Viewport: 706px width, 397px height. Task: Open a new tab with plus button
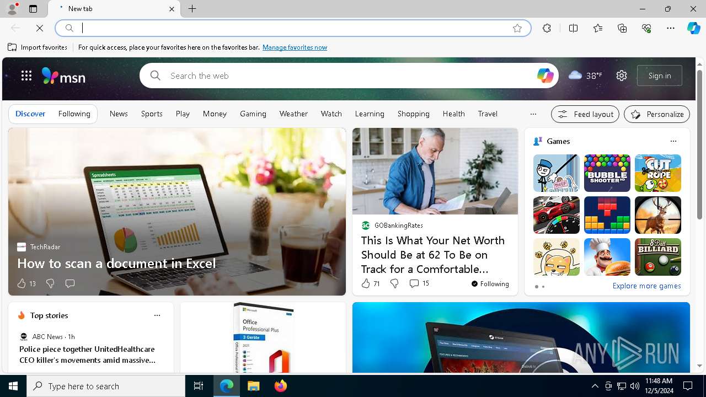click(192, 9)
